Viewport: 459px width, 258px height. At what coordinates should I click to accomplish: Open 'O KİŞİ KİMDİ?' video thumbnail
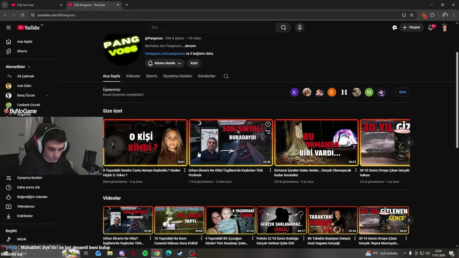[145, 142]
